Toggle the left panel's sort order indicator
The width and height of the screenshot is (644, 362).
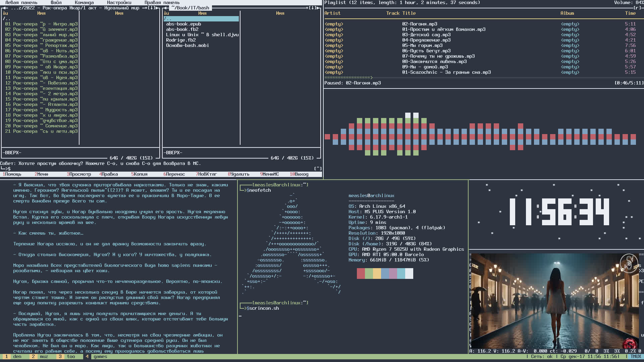click(5, 13)
